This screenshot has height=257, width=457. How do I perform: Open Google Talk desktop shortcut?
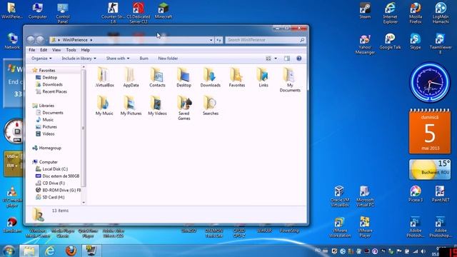pos(390,41)
